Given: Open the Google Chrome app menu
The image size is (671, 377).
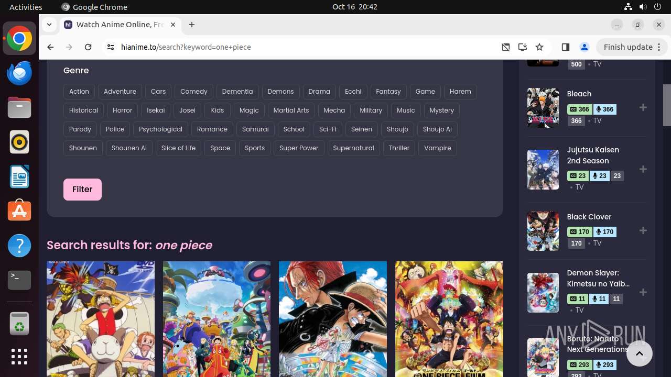Looking at the screenshot, I should coord(94,7).
